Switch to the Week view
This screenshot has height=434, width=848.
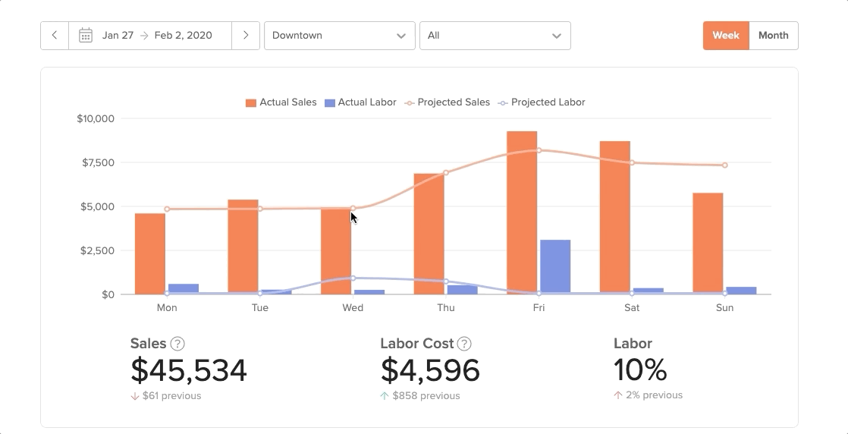point(726,36)
